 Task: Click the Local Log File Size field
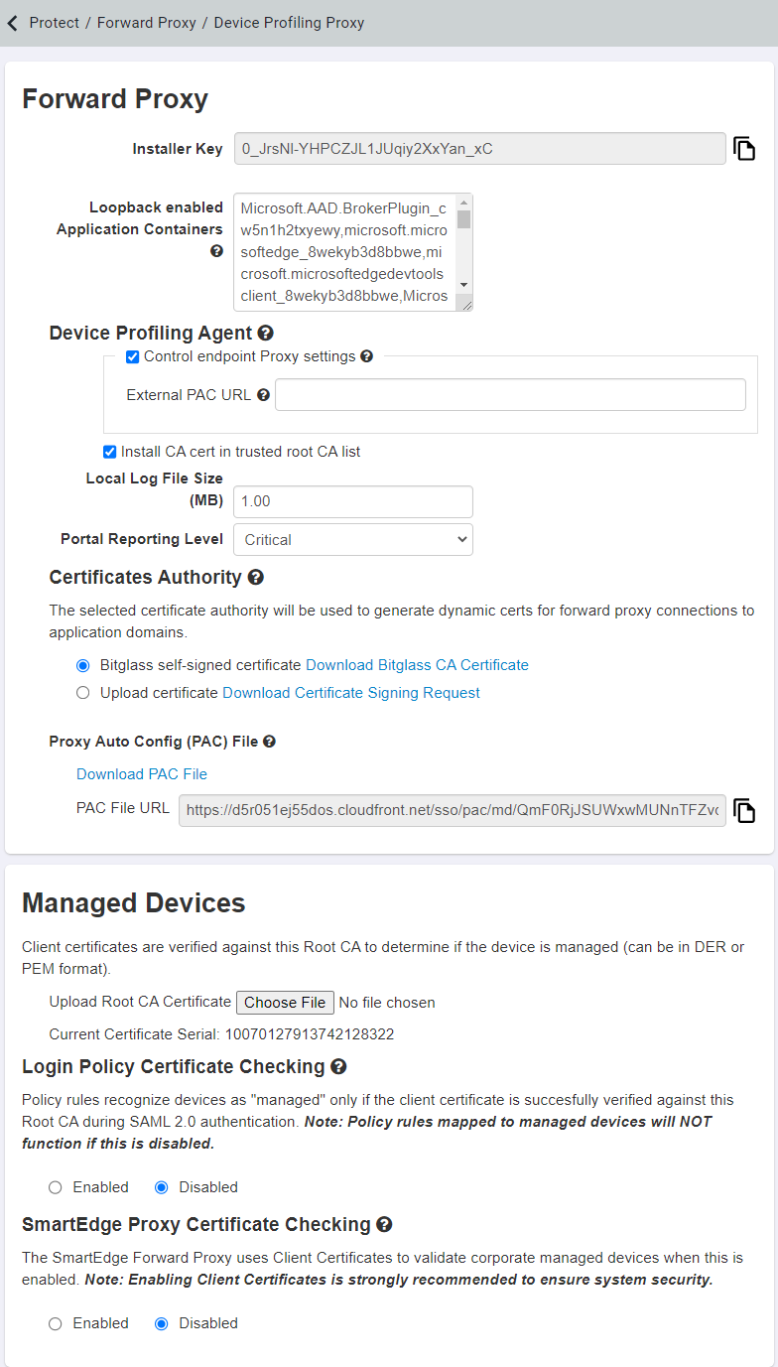click(x=352, y=501)
